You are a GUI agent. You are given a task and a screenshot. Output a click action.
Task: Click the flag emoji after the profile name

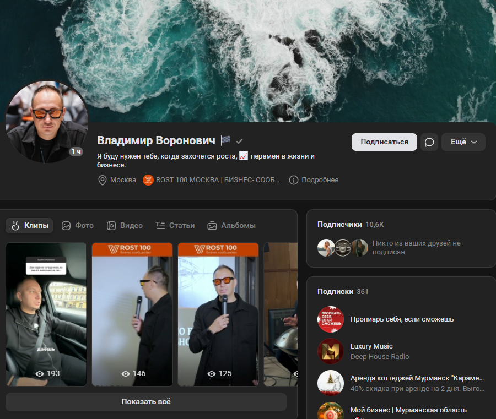[225, 140]
